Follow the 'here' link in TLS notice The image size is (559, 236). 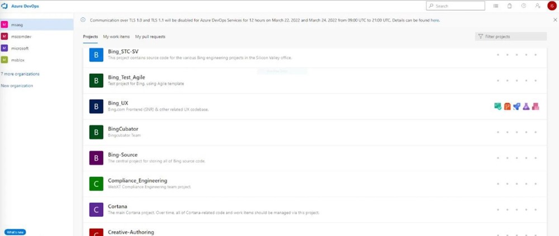434,20
